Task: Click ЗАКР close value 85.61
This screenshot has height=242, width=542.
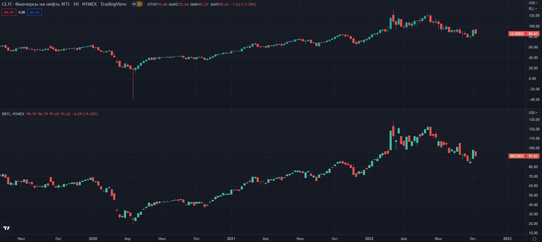Action: (x=224, y=4)
